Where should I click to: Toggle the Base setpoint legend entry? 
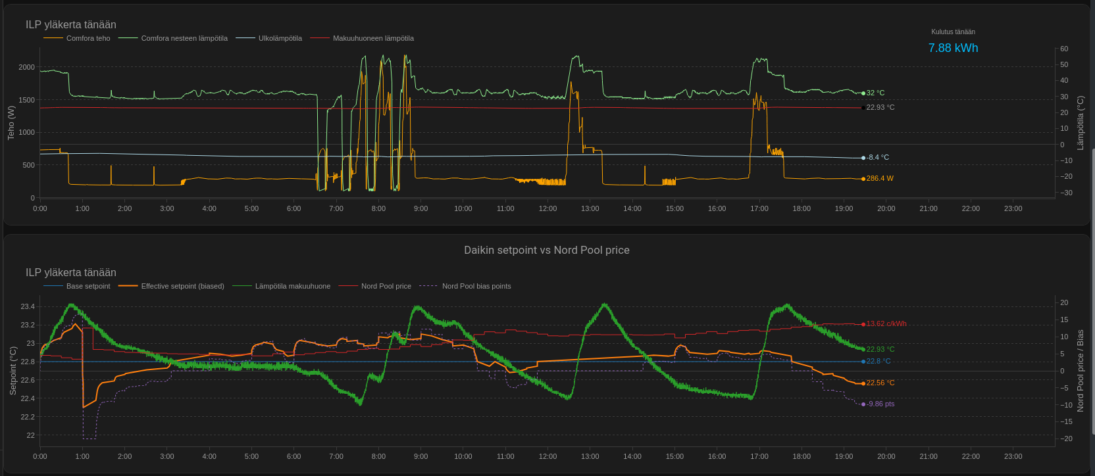(88, 286)
